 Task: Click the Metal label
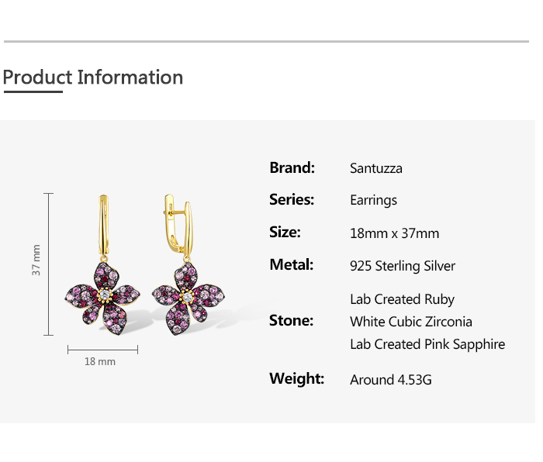click(292, 265)
